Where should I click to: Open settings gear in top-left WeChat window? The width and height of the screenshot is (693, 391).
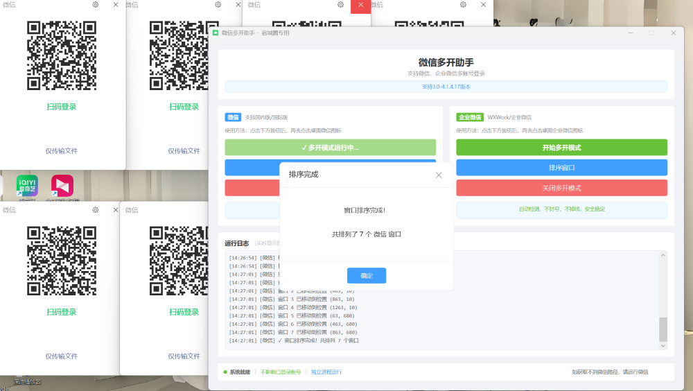point(96,4)
